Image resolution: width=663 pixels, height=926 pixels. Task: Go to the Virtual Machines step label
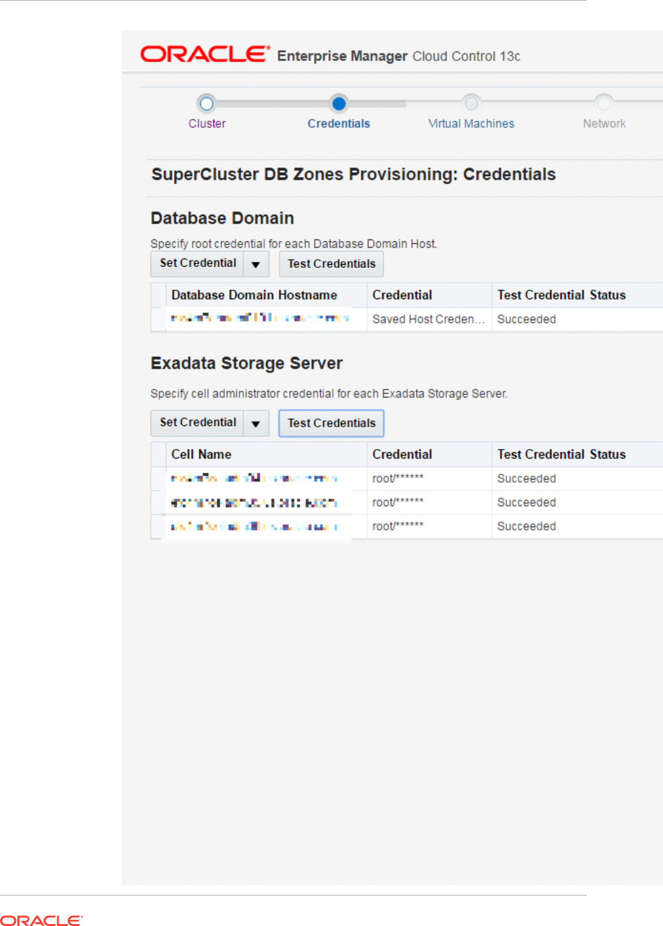tap(471, 124)
